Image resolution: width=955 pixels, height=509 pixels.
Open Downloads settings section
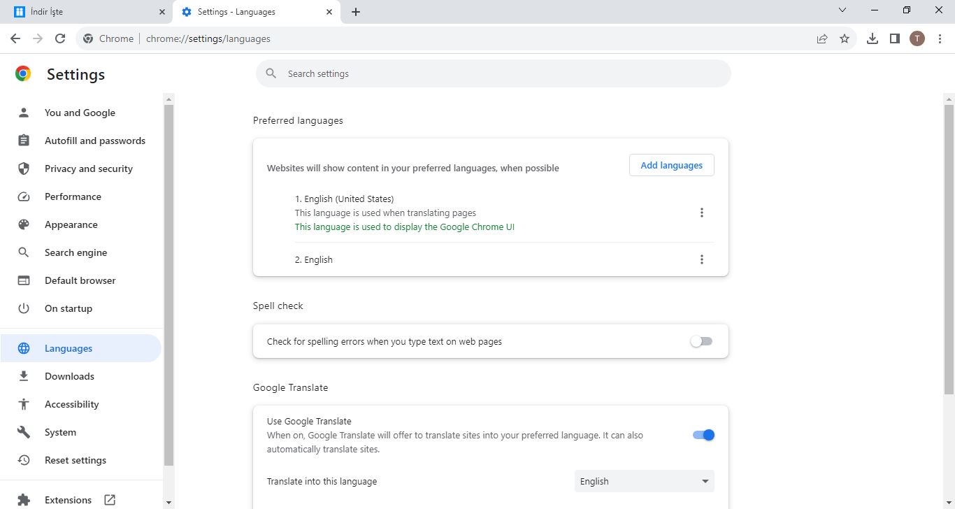coord(80,376)
